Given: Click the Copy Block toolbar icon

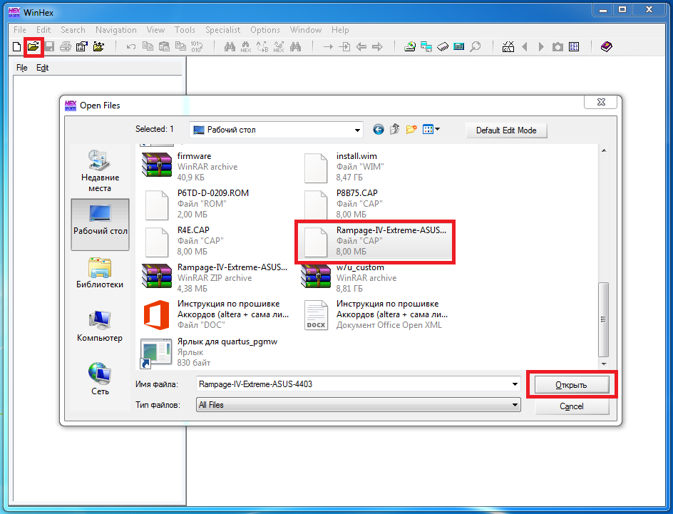Looking at the screenshot, I should point(148,47).
